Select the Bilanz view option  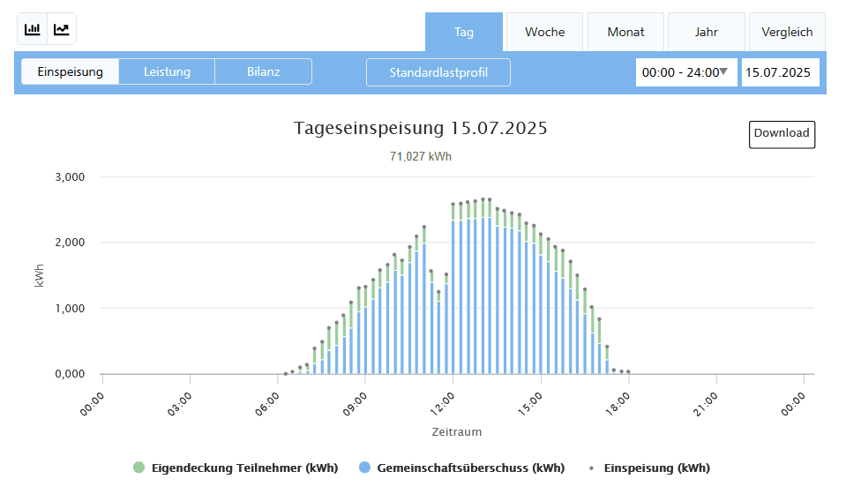(263, 71)
